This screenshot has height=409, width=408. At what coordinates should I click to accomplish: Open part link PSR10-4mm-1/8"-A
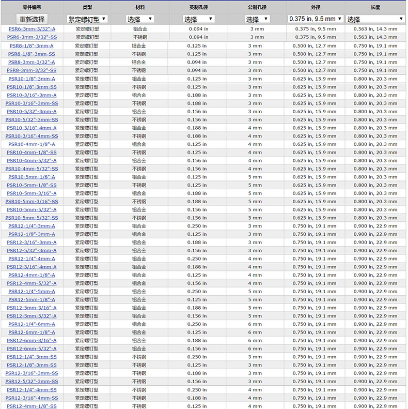point(32,144)
